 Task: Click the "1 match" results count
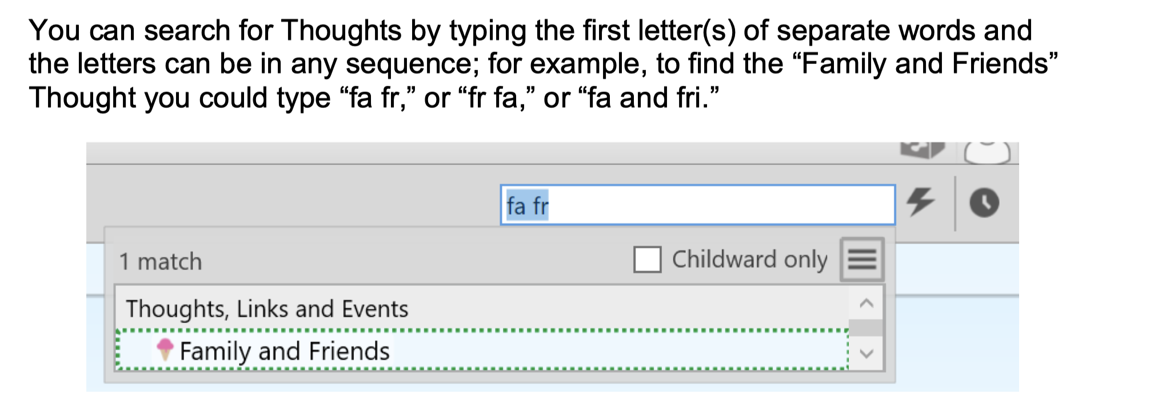click(161, 262)
